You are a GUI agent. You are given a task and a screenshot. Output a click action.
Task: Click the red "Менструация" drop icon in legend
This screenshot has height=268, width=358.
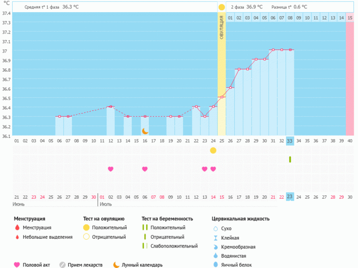tap(17, 228)
